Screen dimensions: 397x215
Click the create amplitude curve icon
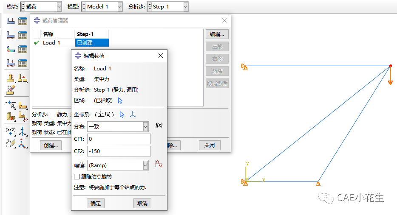click(x=159, y=164)
